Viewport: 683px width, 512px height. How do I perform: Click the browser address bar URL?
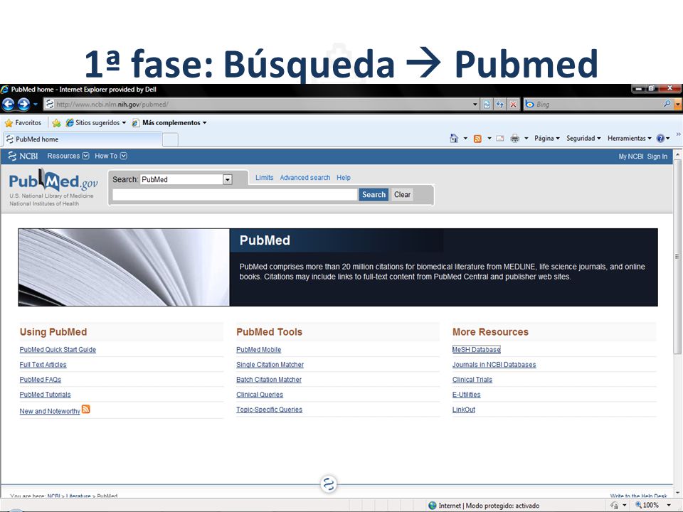[257, 105]
